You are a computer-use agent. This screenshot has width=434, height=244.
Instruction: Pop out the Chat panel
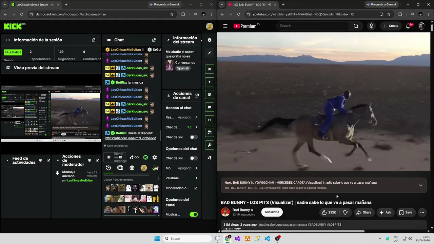(x=154, y=40)
